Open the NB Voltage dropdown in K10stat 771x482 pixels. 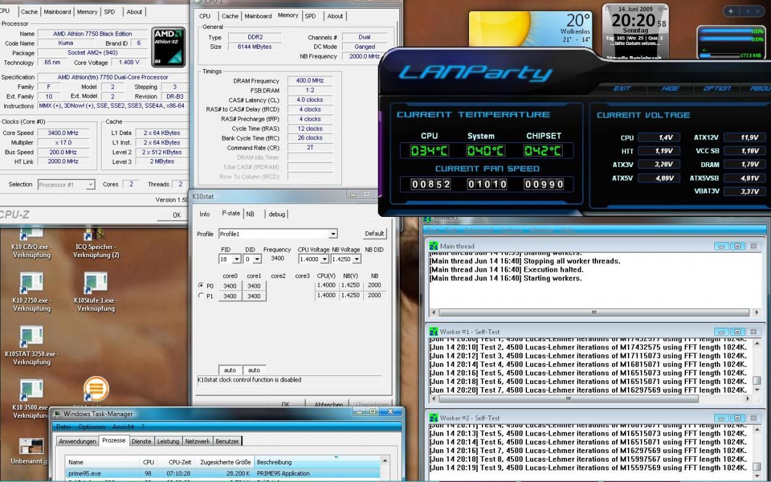[x=357, y=259]
